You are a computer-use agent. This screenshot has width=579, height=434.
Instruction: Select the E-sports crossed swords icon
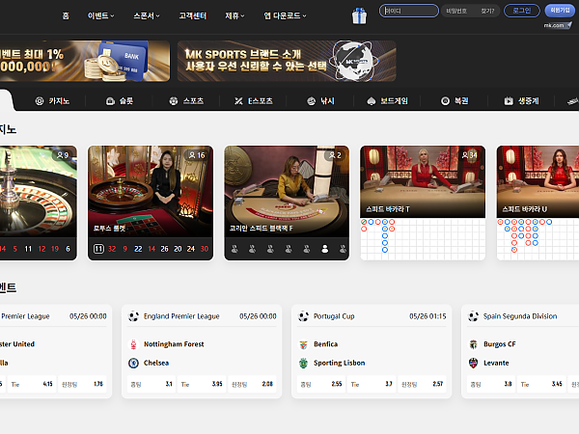tap(238, 100)
